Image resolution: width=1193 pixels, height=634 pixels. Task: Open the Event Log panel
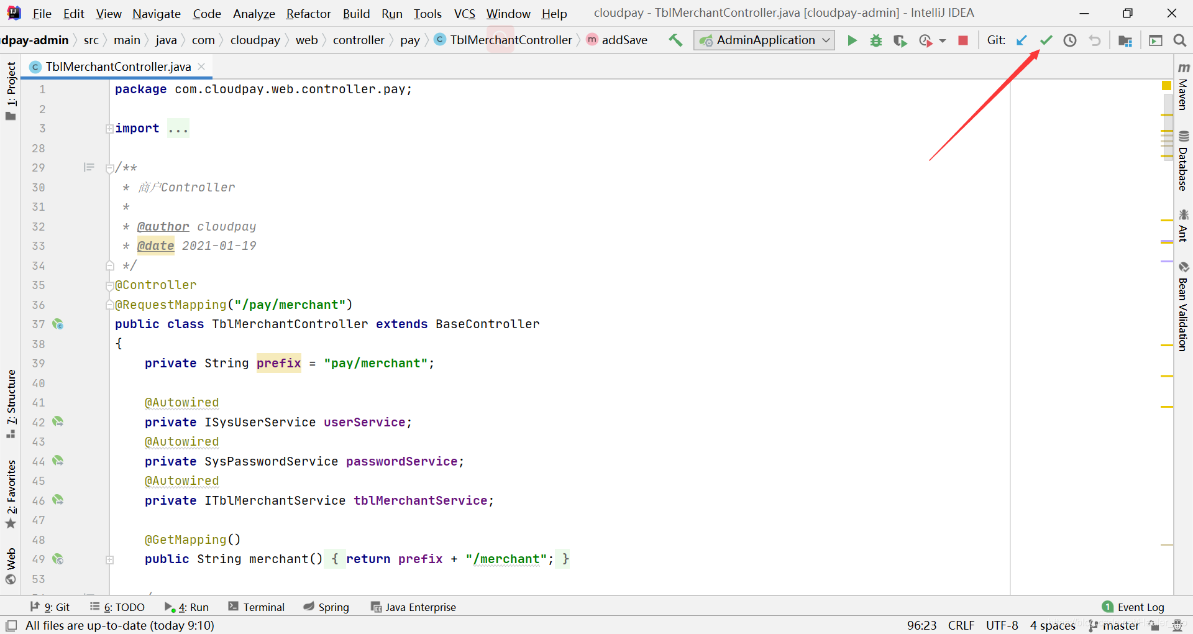1133,607
